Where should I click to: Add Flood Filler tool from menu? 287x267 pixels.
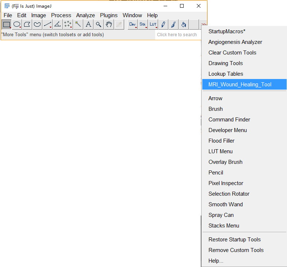click(x=244, y=141)
